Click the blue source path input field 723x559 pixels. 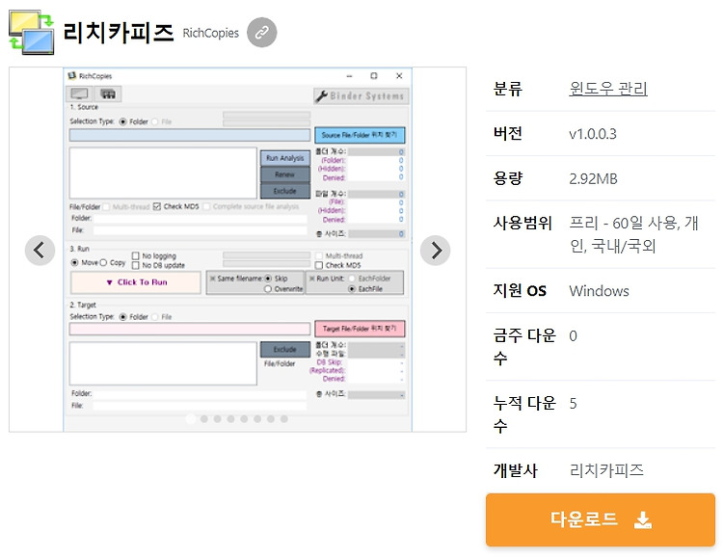pos(190,135)
